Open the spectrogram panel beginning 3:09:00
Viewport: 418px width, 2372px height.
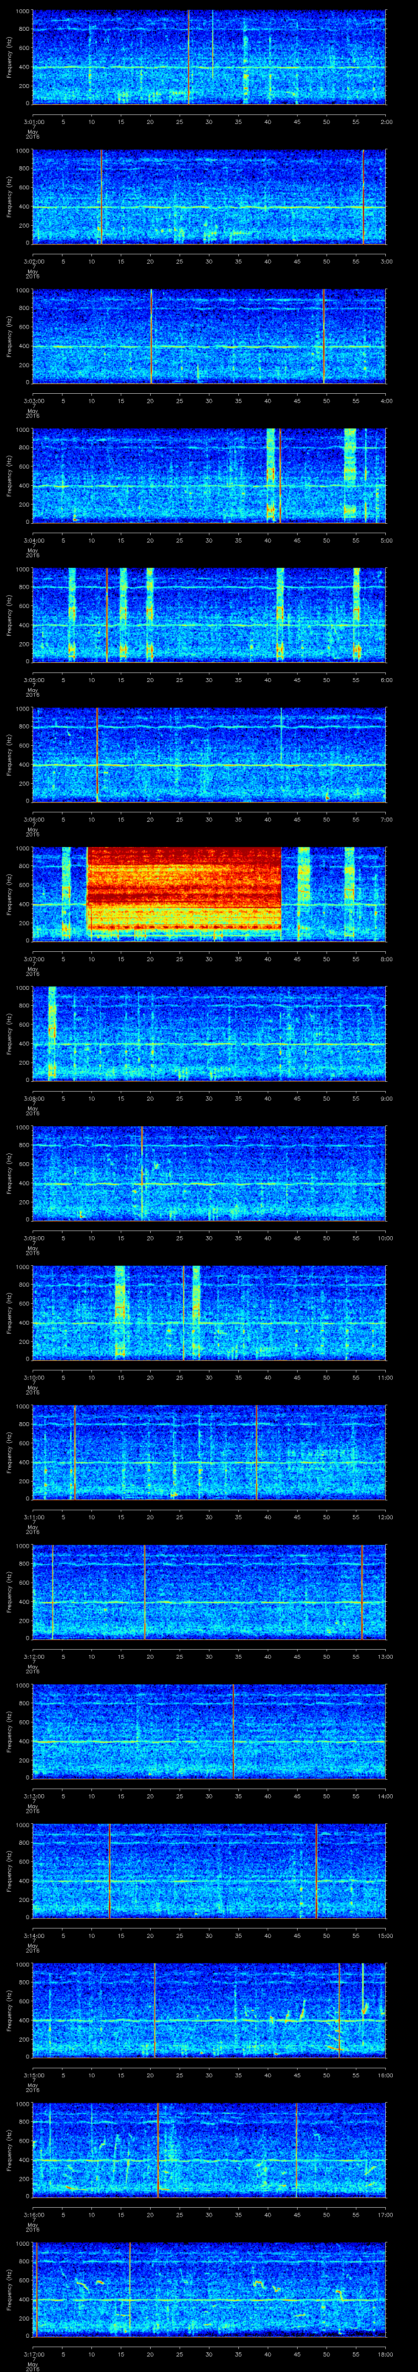209,1174
